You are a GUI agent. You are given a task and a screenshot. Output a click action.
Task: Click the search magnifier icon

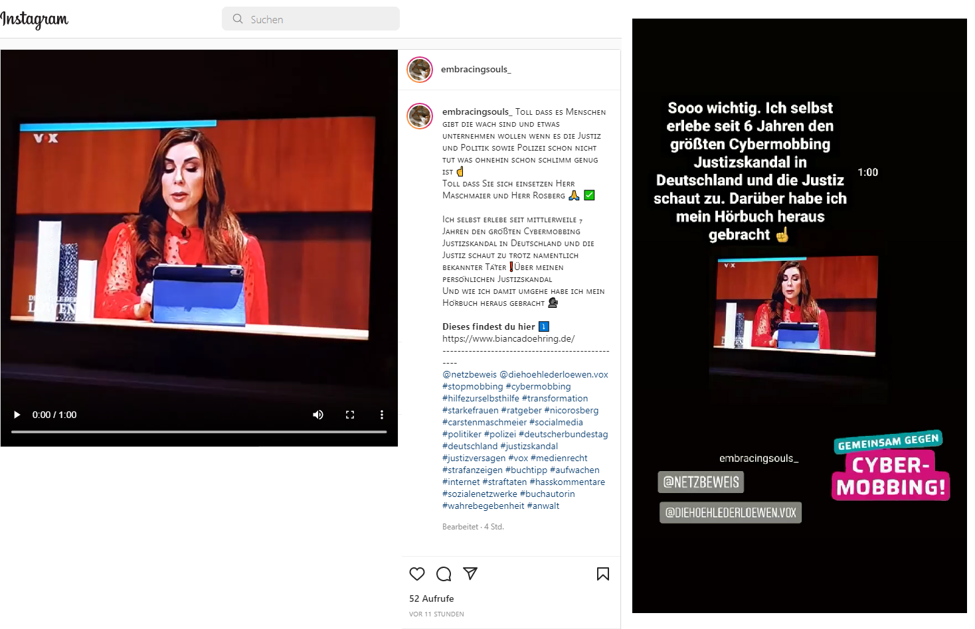(238, 19)
